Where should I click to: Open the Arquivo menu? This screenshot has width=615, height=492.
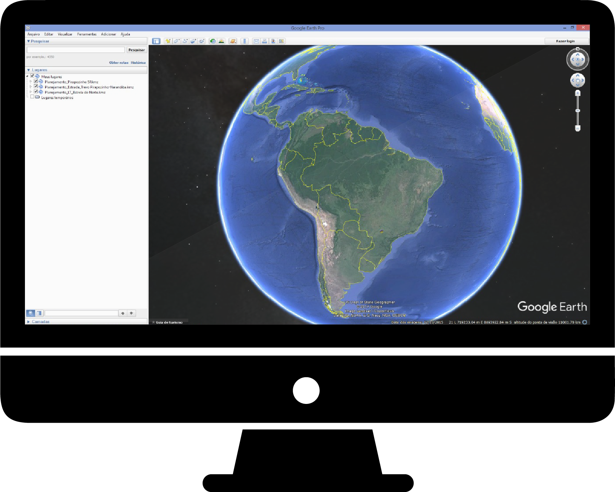(x=33, y=34)
